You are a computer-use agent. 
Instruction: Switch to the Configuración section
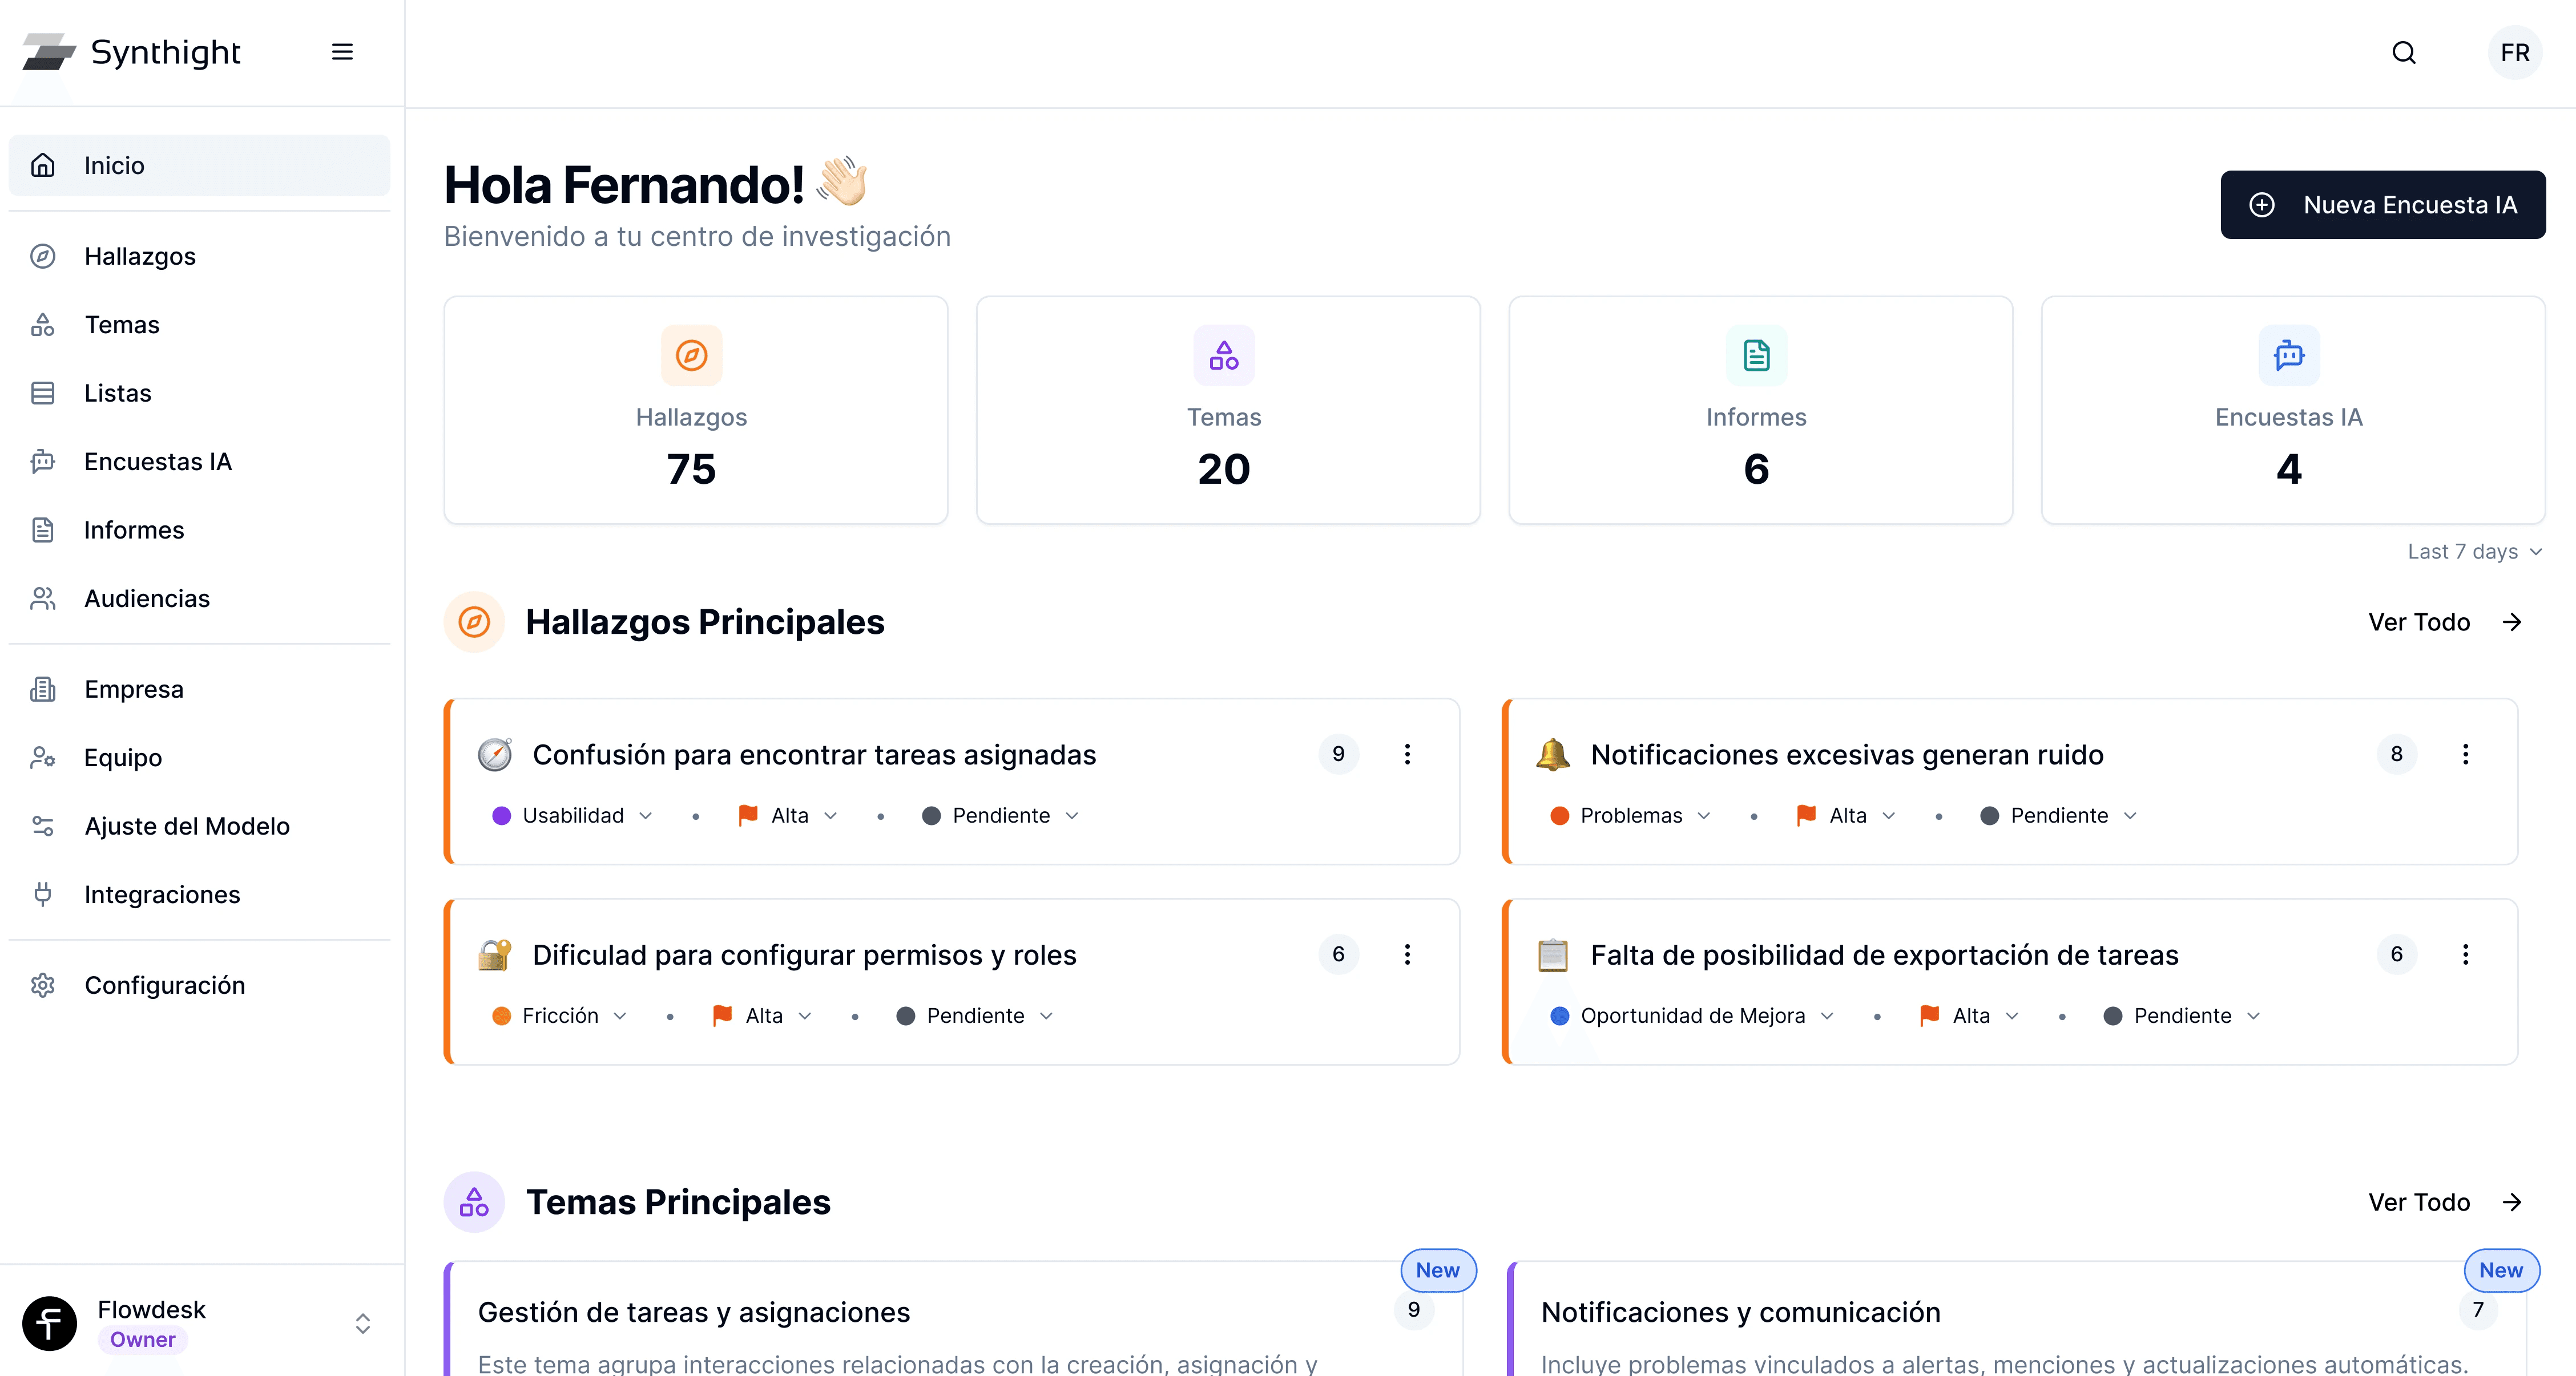point(164,984)
